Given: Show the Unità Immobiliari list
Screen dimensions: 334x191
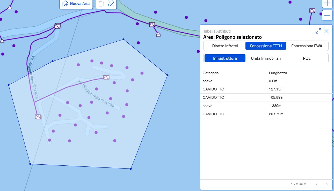Looking at the screenshot, I should tap(266, 58).
